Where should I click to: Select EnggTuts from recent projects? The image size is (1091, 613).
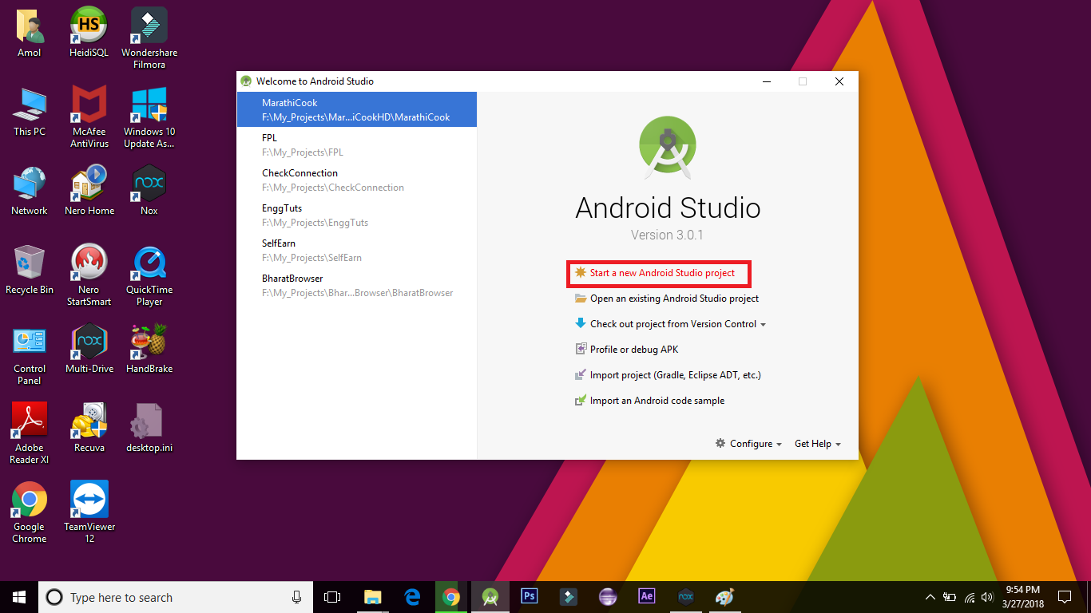point(357,215)
